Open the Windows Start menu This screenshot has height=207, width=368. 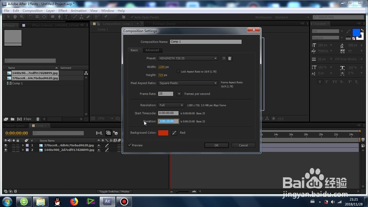(7, 201)
